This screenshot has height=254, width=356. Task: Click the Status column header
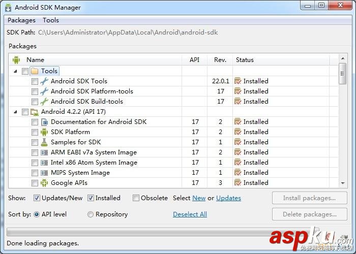[x=281, y=60]
